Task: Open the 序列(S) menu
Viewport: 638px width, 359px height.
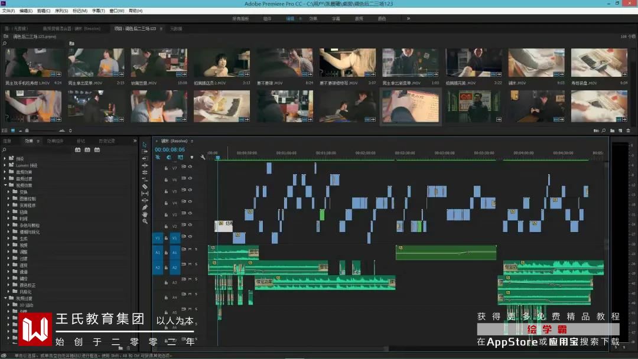Action: (x=61, y=11)
